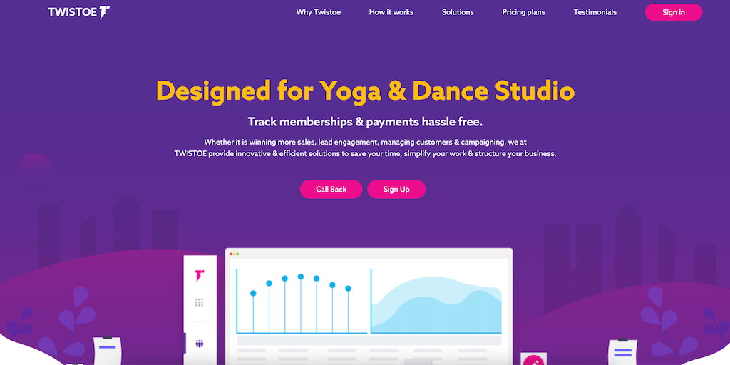The height and width of the screenshot is (365, 730).
Task: Navigate to Testimonials
Action: point(595,12)
